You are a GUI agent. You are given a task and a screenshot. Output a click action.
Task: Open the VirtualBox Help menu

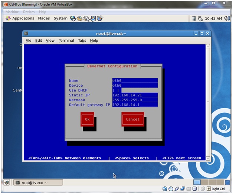click(x=43, y=12)
